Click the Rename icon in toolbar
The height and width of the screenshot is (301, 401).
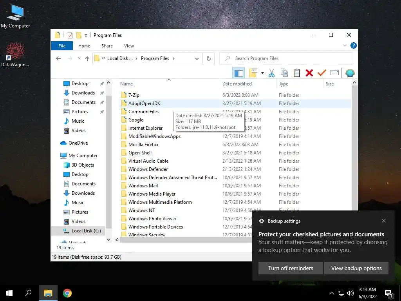coord(334,73)
